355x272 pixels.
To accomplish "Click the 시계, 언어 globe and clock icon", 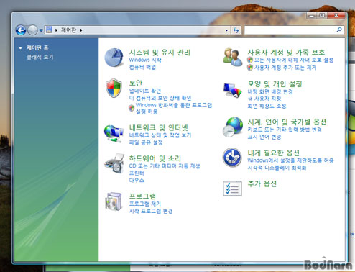I will click(232, 127).
